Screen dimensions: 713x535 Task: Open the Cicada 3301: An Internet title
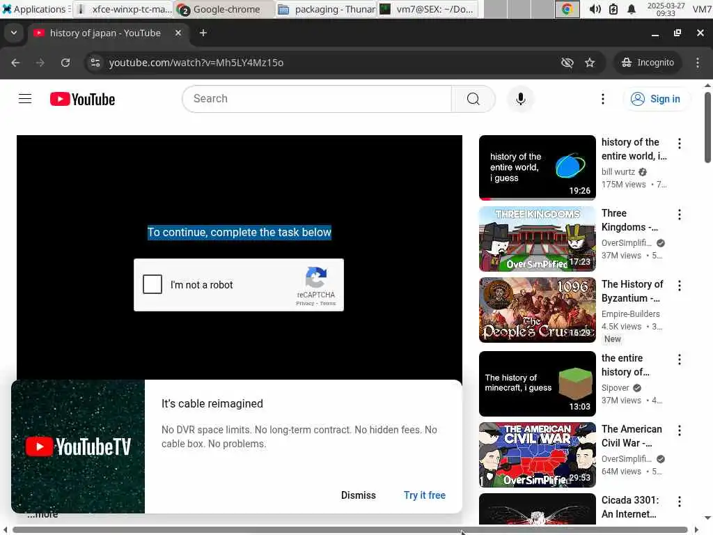pyautogui.click(x=629, y=507)
